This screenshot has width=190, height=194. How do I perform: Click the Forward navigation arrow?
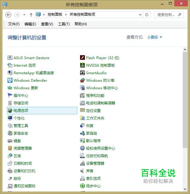coord(17,15)
